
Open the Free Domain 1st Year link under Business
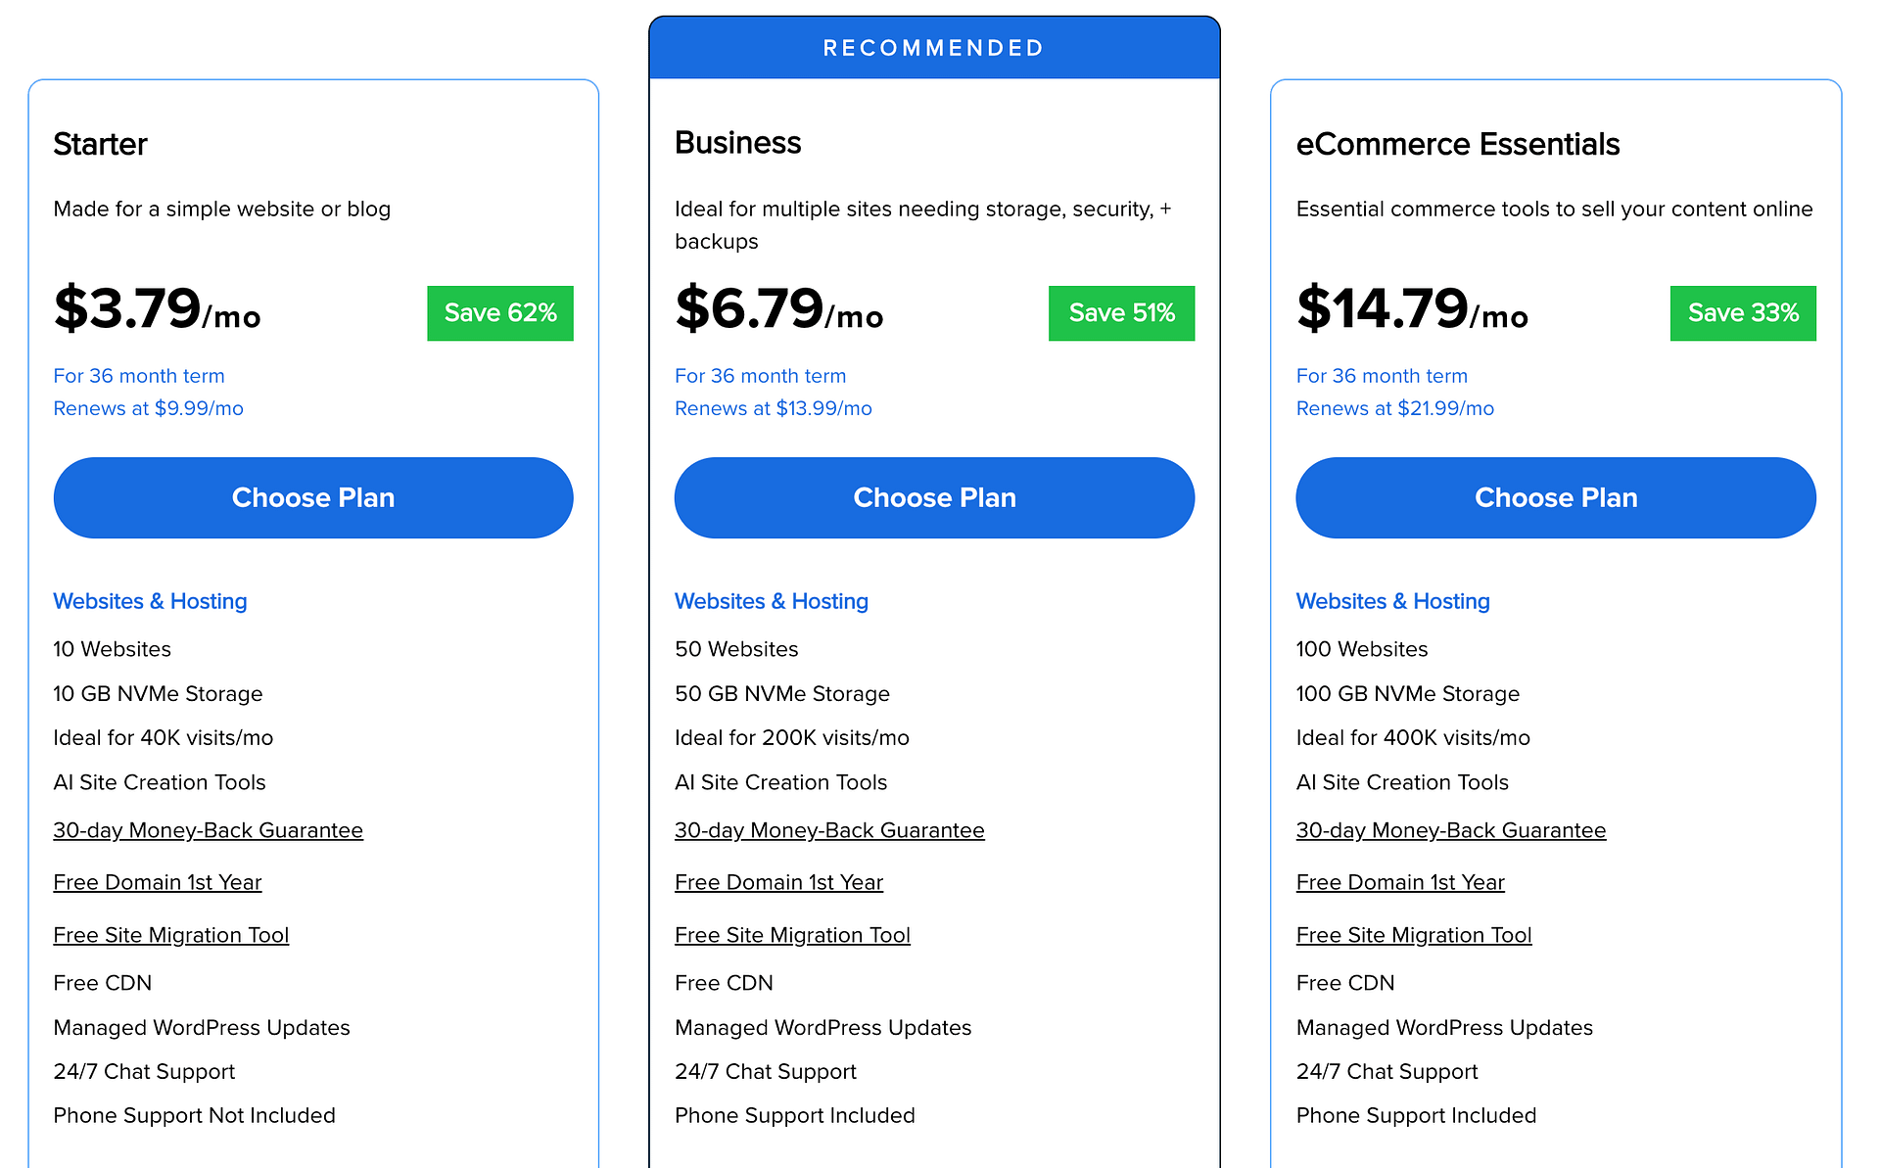tap(778, 882)
